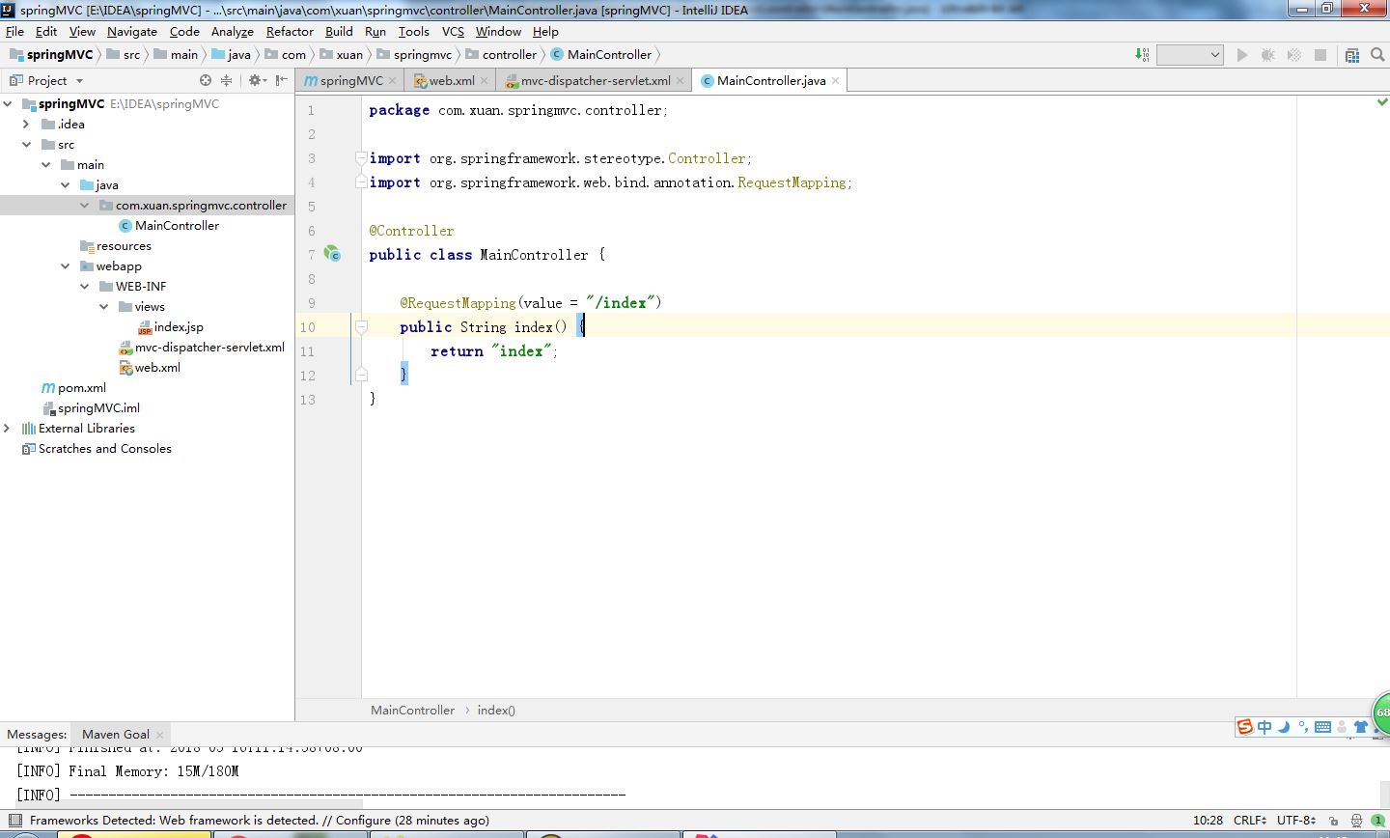Fold the import block on line 3
1390x838 pixels.
tap(361, 157)
